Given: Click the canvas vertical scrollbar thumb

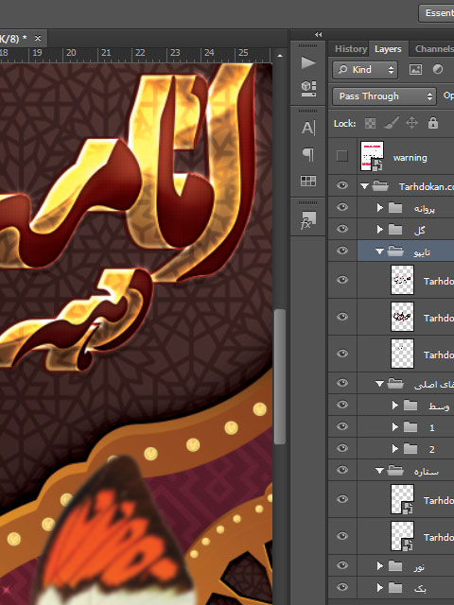Looking at the screenshot, I should [280, 377].
